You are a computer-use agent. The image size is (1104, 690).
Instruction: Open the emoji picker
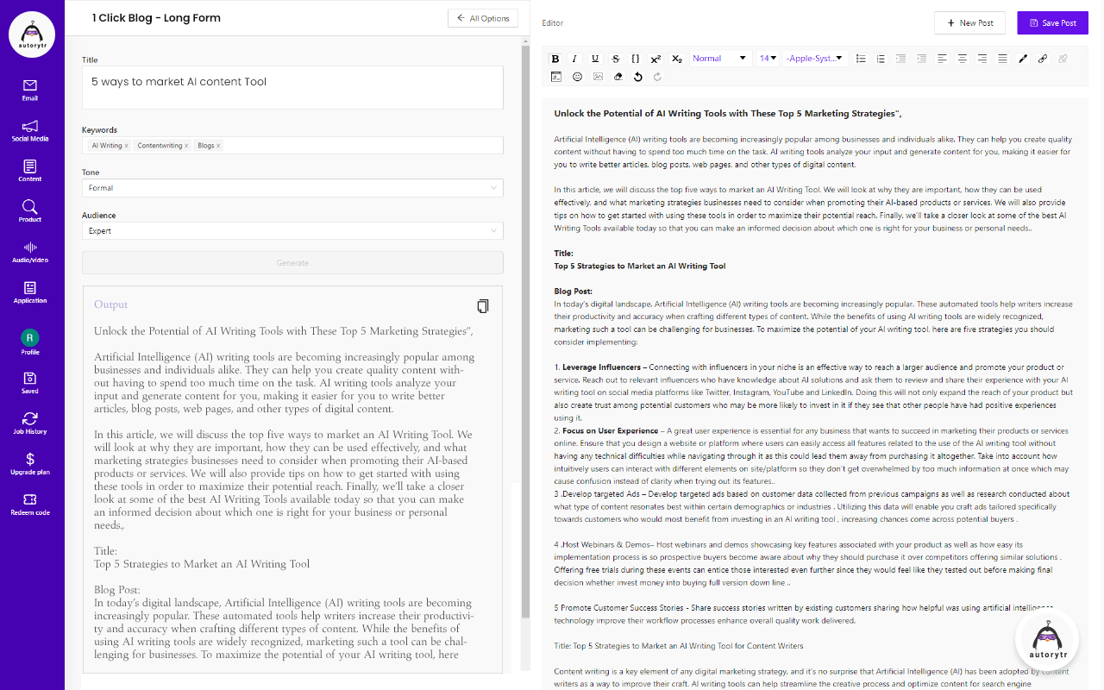tap(577, 77)
